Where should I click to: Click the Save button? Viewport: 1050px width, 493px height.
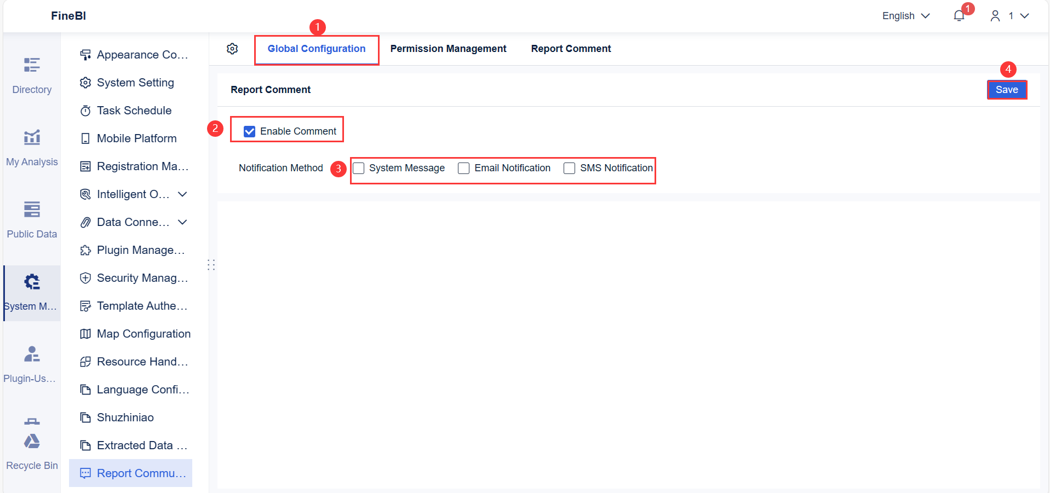tap(1007, 89)
